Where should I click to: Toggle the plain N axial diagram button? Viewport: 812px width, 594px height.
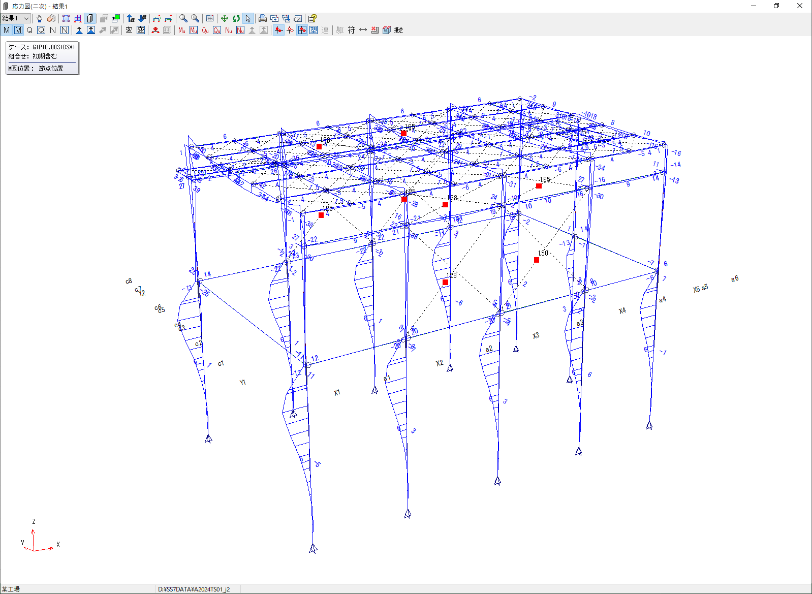(53, 30)
